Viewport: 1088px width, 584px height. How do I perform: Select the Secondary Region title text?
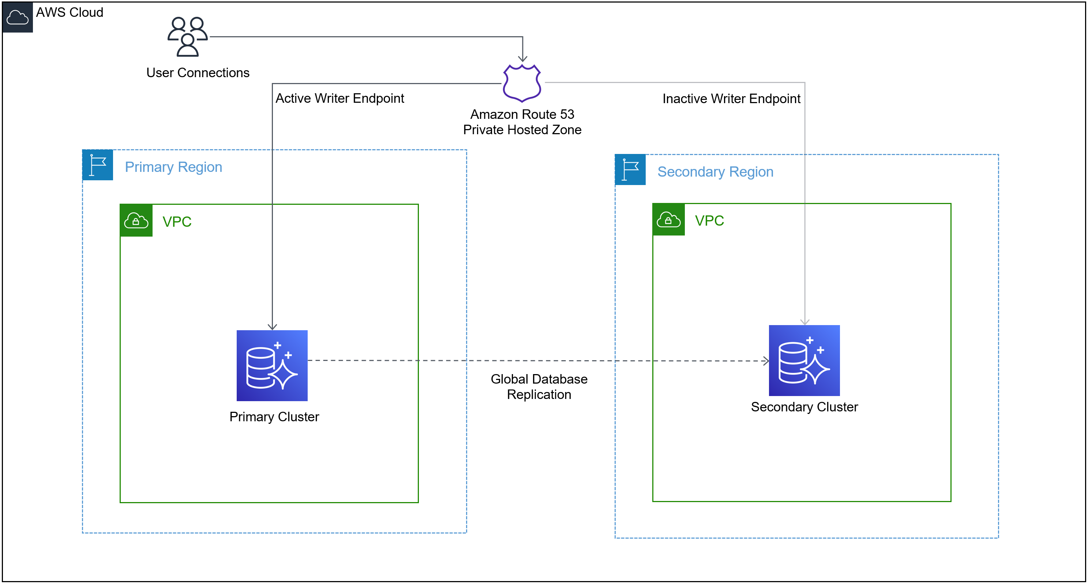(715, 172)
